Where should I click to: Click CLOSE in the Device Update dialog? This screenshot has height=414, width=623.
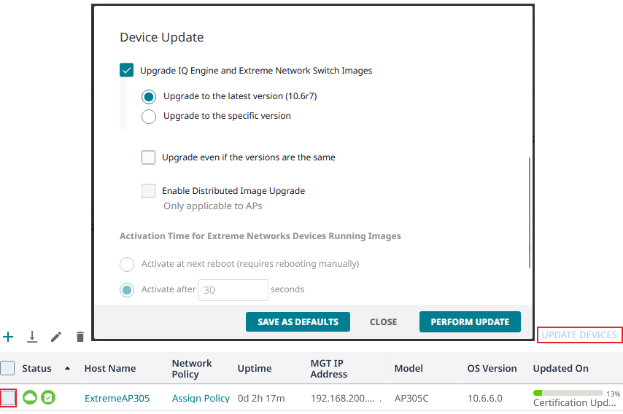coord(384,322)
